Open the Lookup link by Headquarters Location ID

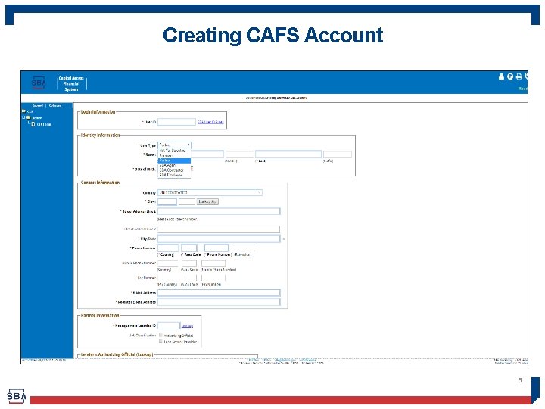click(187, 326)
